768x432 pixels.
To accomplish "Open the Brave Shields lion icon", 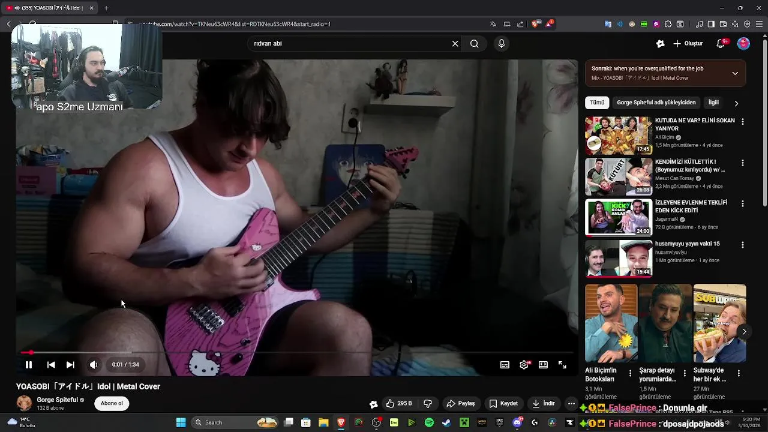I will click(535, 24).
